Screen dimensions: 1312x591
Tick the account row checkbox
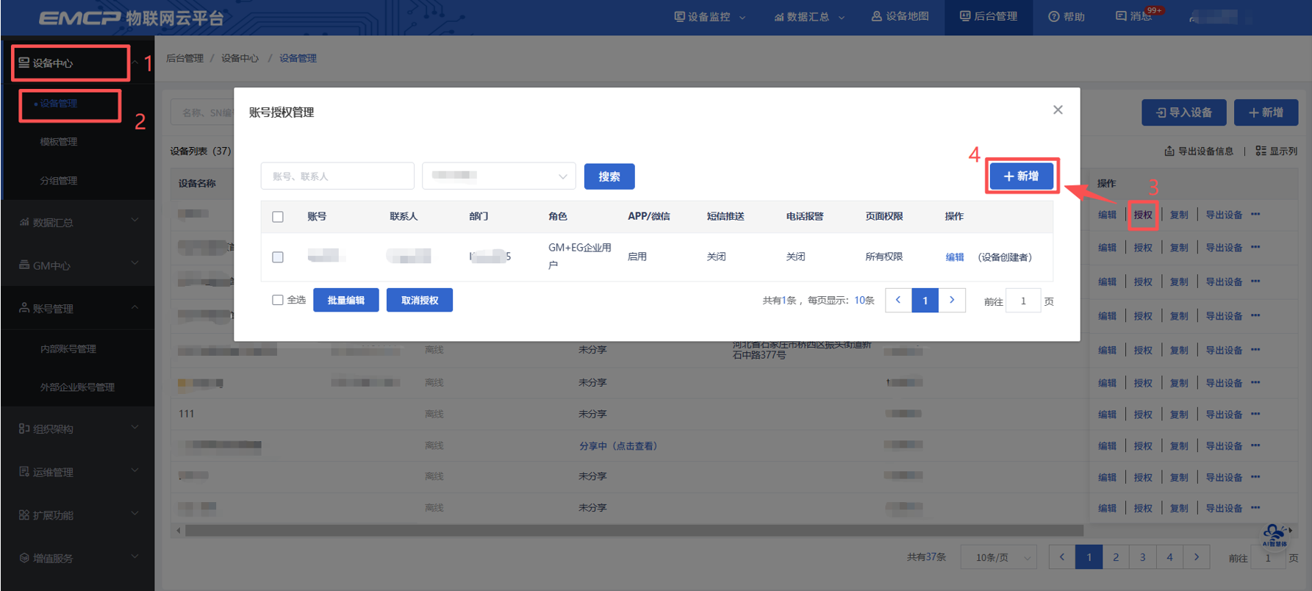pos(278,257)
